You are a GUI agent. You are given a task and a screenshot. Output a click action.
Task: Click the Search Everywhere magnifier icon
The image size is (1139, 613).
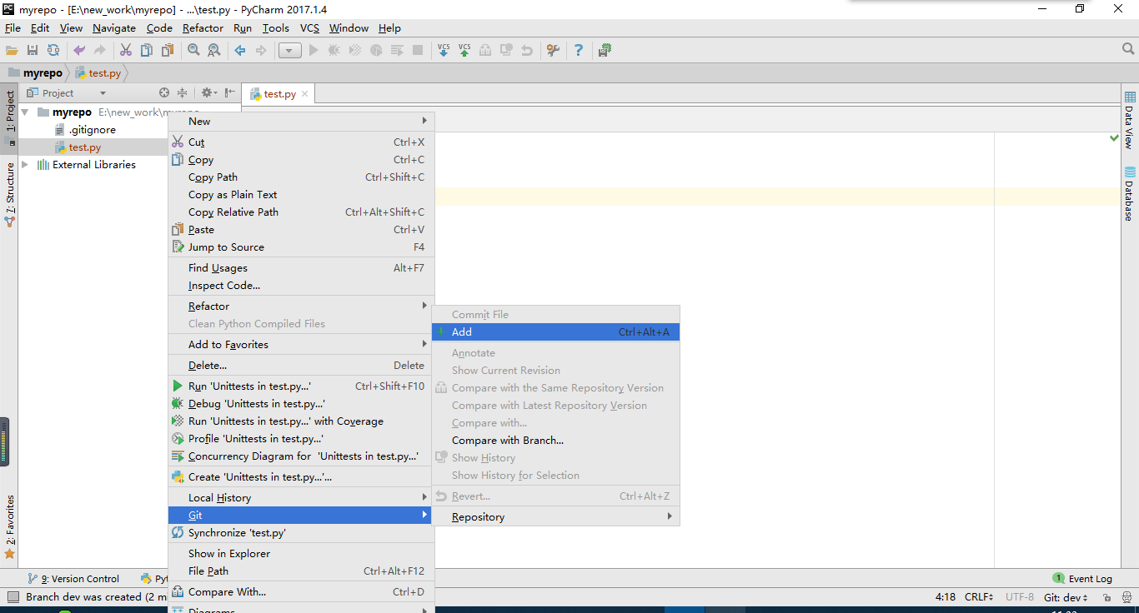point(1128,50)
